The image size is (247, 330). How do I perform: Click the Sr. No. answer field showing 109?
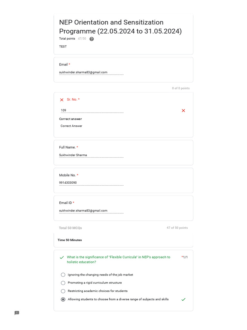tap(92, 111)
